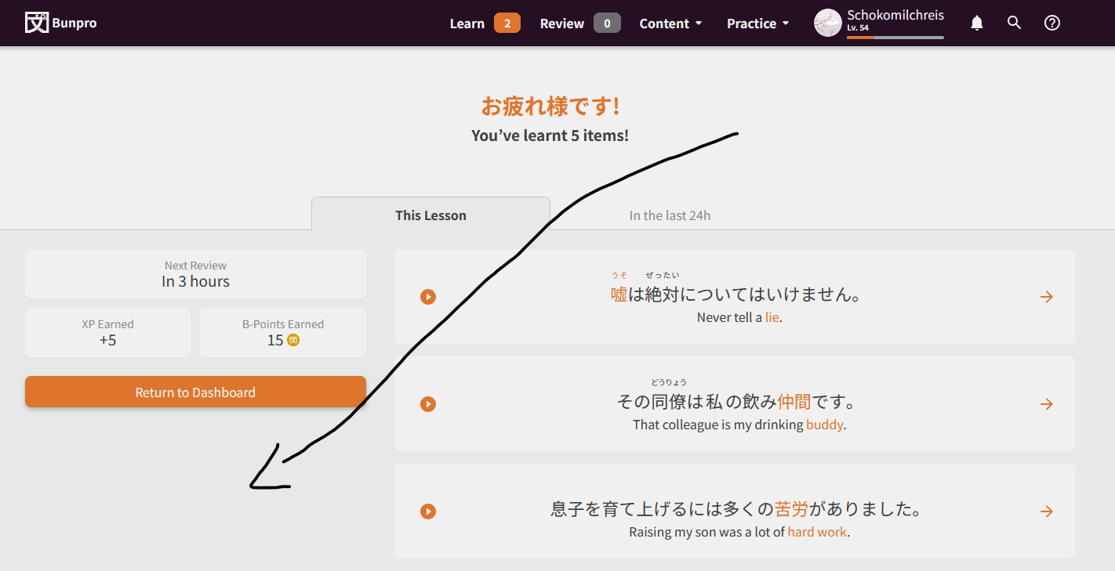Open Learn with 2 pending items

point(484,23)
